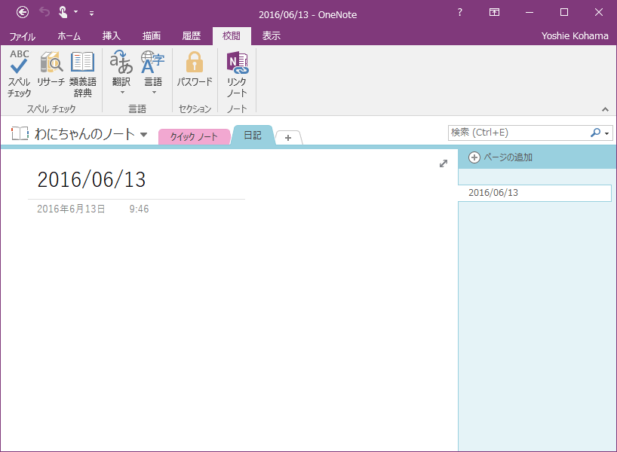Viewport: 617px width, 452px height.
Task: Switch to the ホーム ribbon tab
Action: pyautogui.click(x=69, y=36)
